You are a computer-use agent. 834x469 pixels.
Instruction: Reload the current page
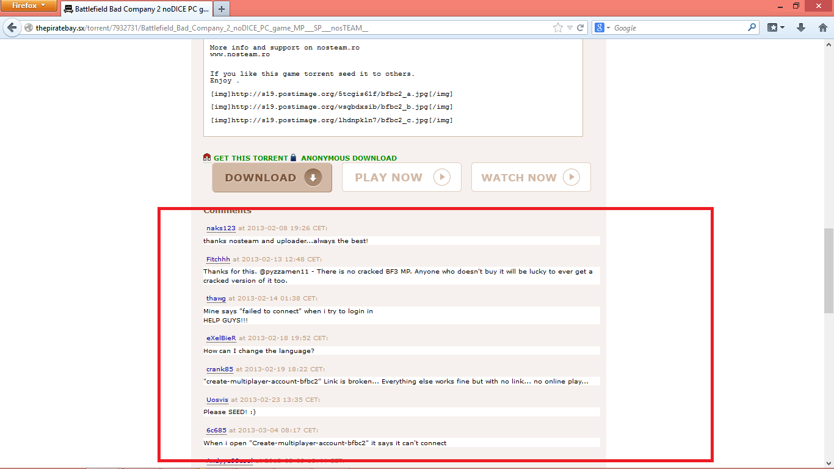(x=581, y=28)
